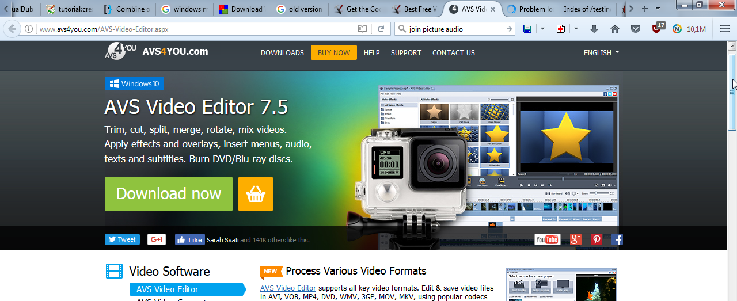Click the 10,1M rank extension icon
Screen dimensions: 737x301
pyautogui.click(x=689, y=29)
